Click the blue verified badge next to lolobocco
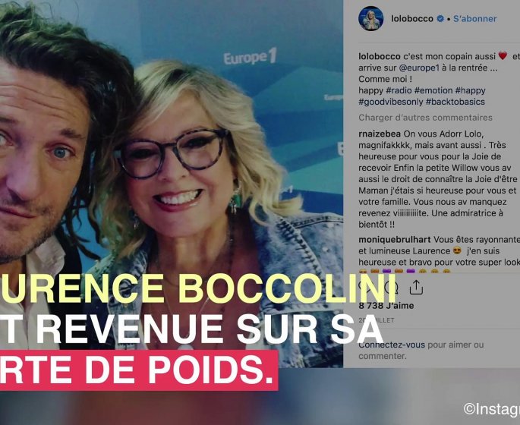The height and width of the screenshot is (425, 520). coord(440,19)
